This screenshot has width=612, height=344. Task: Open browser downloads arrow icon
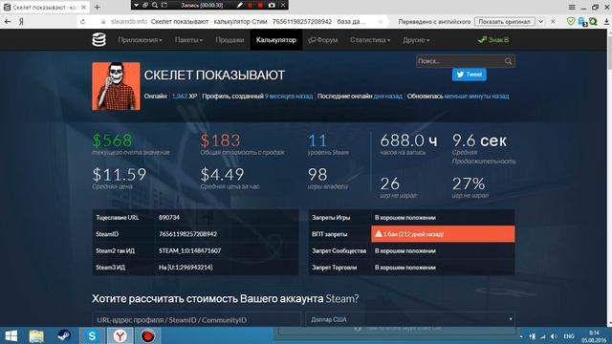tap(606, 22)
